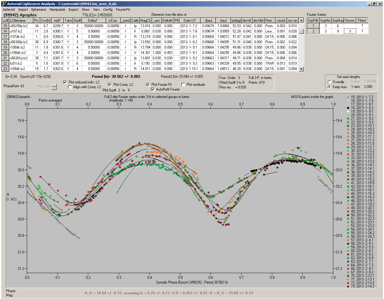Select row 17 r107dk.lc2
Screen dimensions: 384x299
coord(150,37)
